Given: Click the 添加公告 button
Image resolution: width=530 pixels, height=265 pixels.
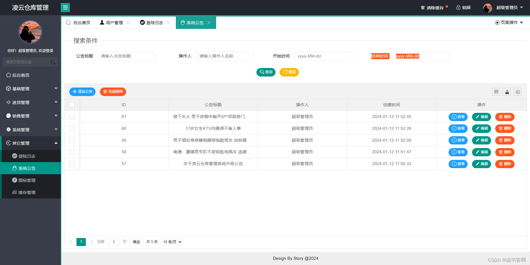Looking at the screenshot, I should [x=82, y=92].
